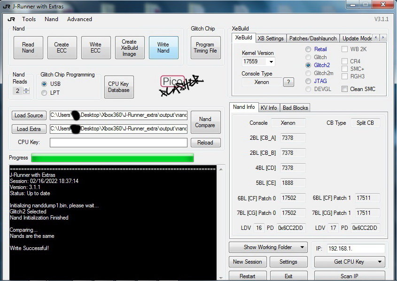Toggle Clean SMC checkbox
This screenshot has width=397, height=281.
point(344,89)
